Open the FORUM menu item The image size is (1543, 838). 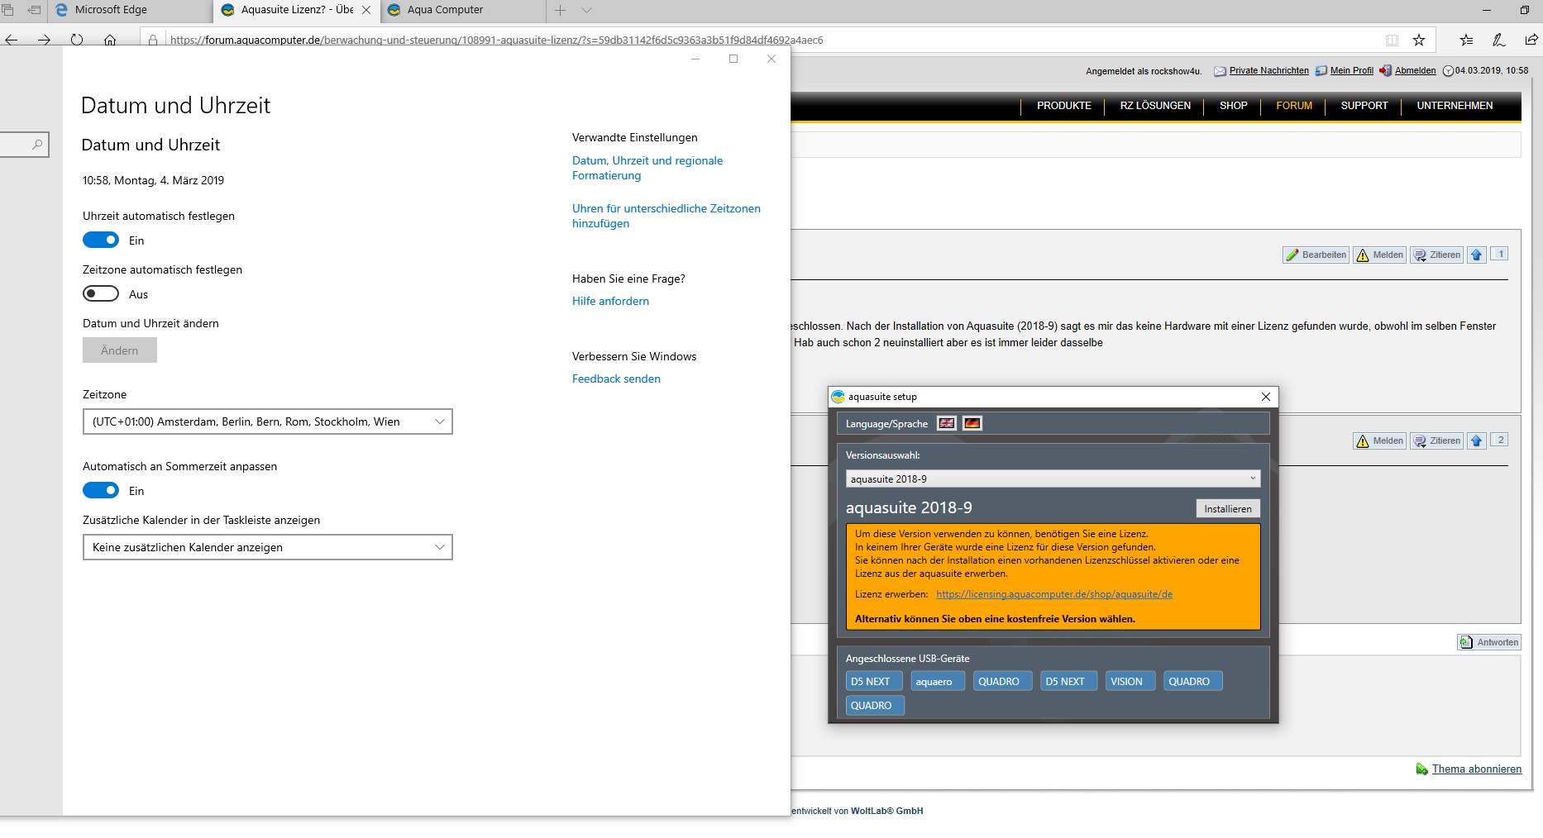[1293, 106]
